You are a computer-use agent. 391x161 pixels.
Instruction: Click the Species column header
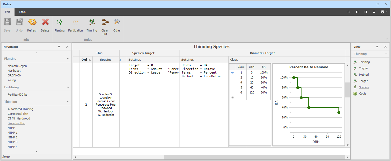coord(106,60)
